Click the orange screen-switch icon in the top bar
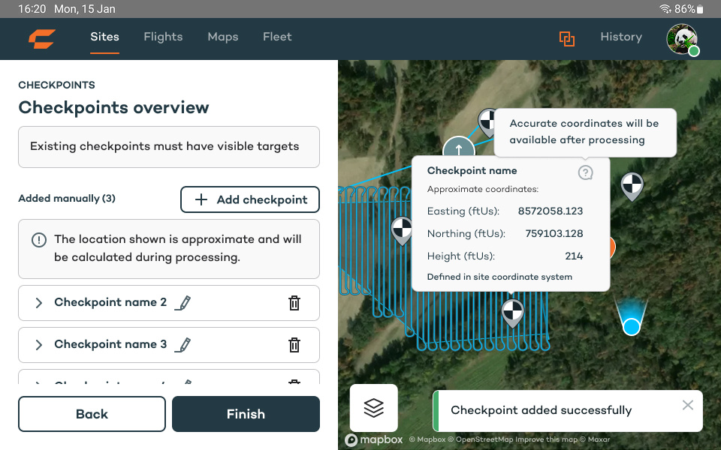The height and width of the screenshot is (450, 721). [568, 37]
